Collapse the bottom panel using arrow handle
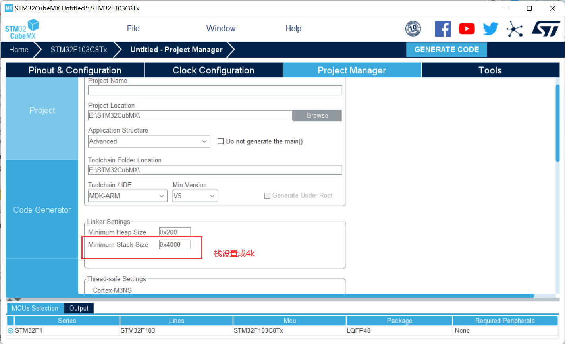 pyautogui.click(x=17, y=300)
